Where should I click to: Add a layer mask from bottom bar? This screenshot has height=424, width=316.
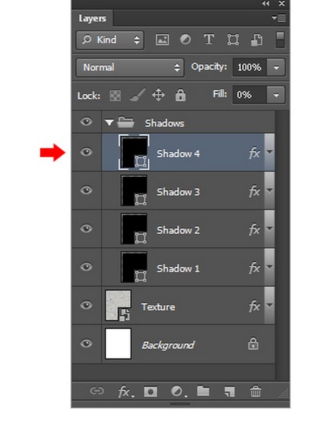tap(150, 391)
